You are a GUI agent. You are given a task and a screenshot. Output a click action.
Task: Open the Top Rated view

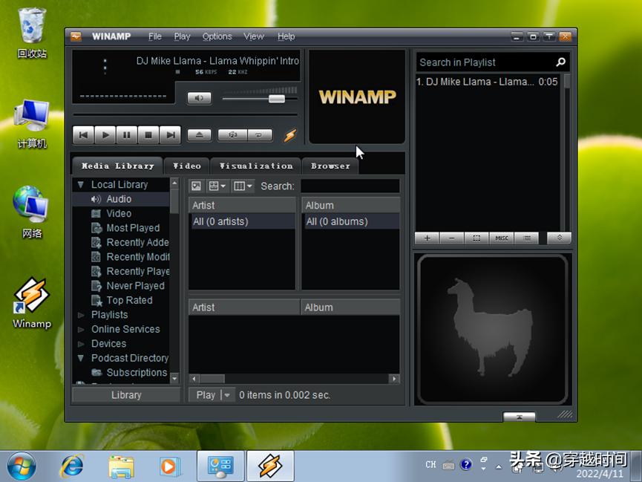(x=120, y=301)
